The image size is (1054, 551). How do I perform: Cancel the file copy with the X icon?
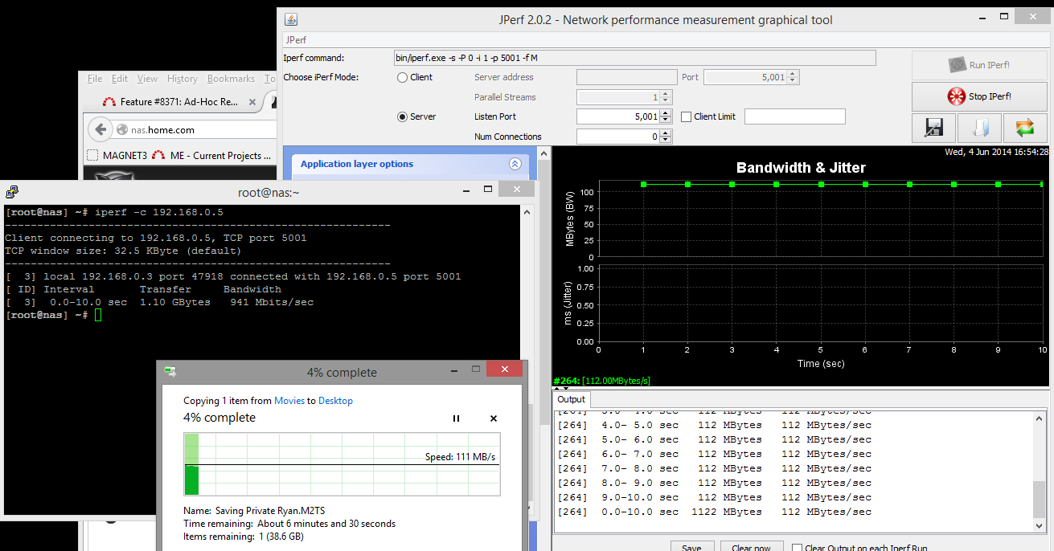coord(494,418)
